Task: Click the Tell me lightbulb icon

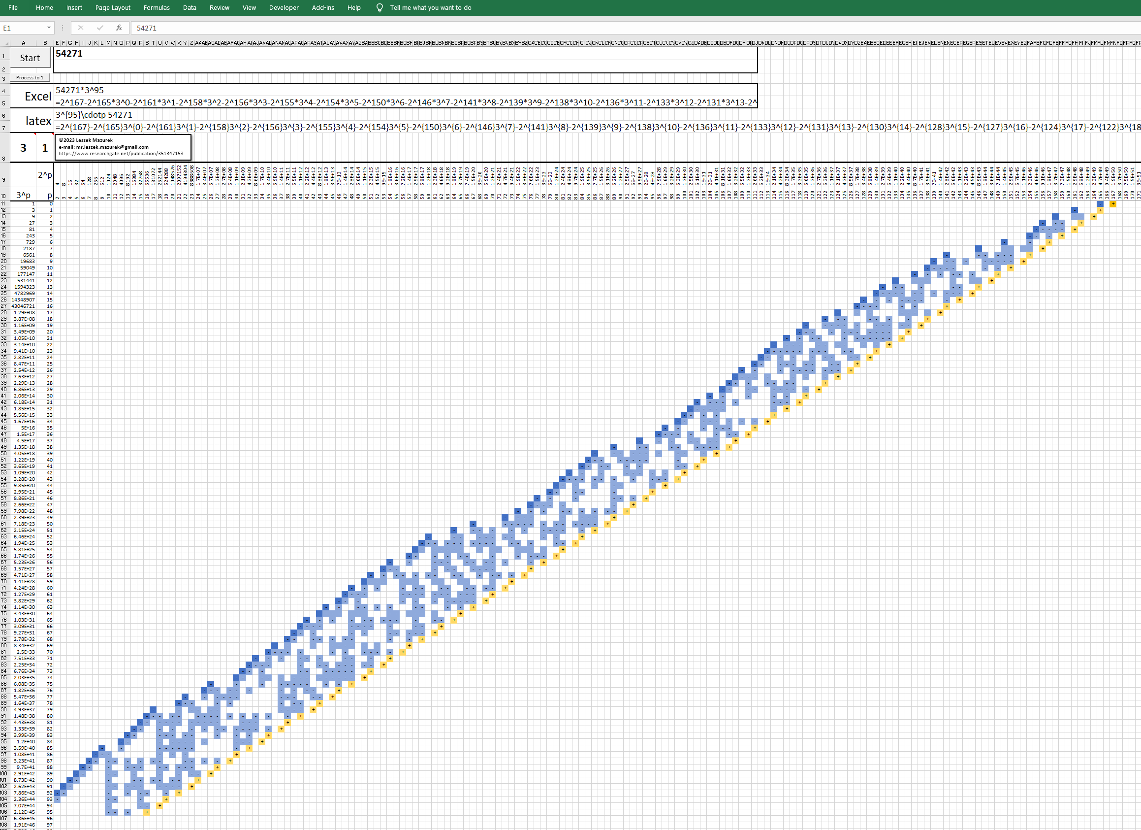Action: (x=380, y=7)
